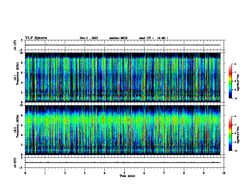Click the "-6" tick on ch.2 colorbar
The image size is (252, 194).
(x=235, y=116)
